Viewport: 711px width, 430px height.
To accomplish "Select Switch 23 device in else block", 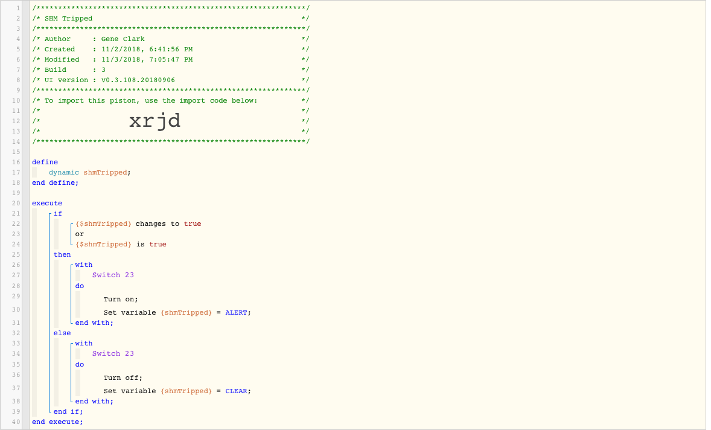I will pos(113,353).
